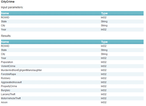This screenshot has width=146, height=106.
Task: Select Int32 type of input Year row
Action: pyautogui.click(x=104, y=29)
